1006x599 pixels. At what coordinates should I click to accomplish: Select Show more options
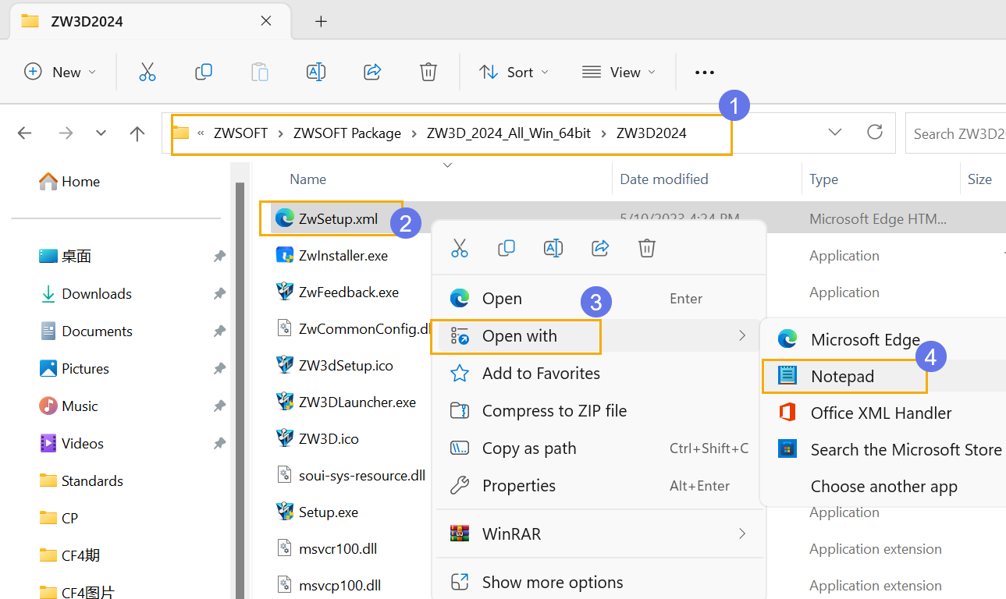tap(599, 583)
